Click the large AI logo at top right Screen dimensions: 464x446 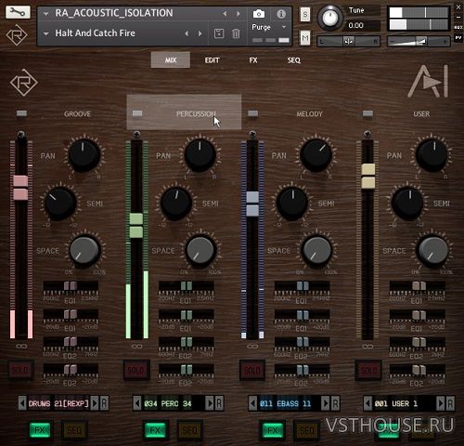pyautogui.click(x=429, y=81)
